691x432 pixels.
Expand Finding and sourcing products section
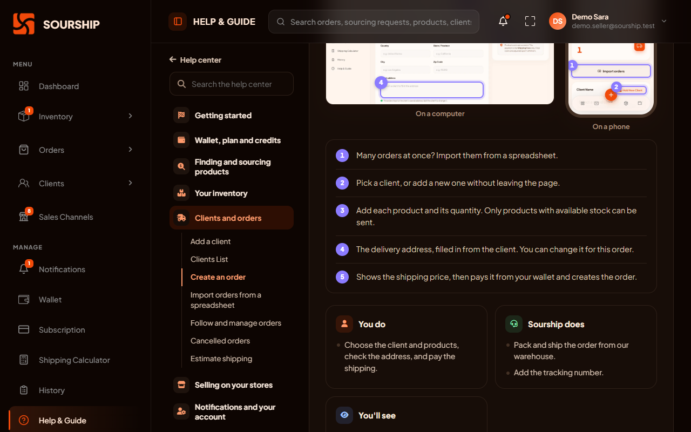232,167
